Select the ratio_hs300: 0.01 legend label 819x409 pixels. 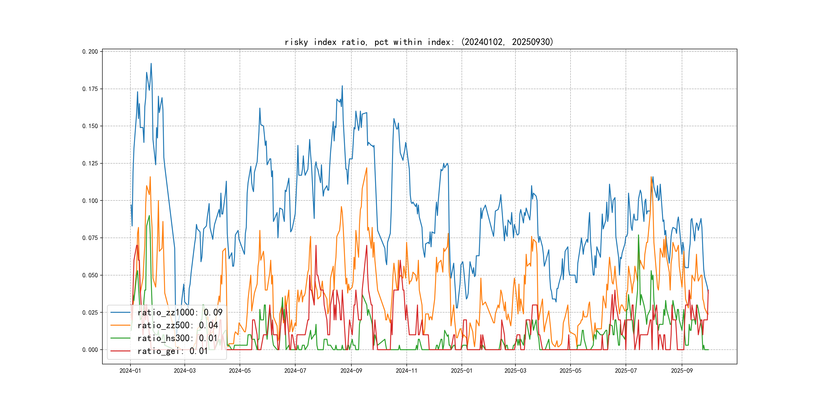coord(177,338)
